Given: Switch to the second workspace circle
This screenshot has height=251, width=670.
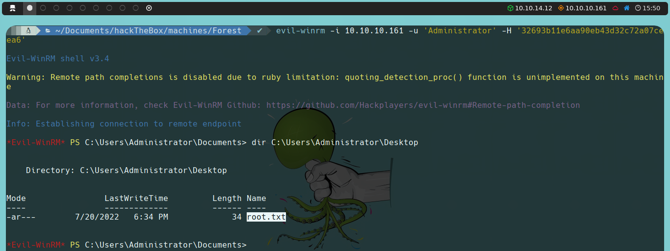Looking at the screenshot, I should pos(43,8).
